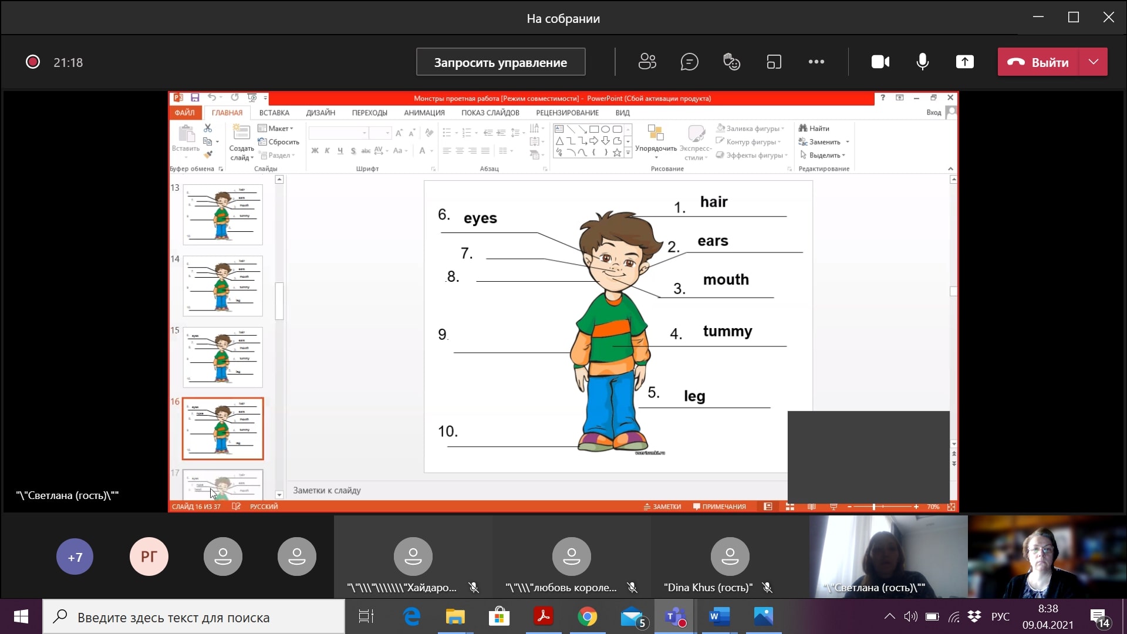
Task: Expand the leave options arrow next to Выйти
Action: [1093, 62]
